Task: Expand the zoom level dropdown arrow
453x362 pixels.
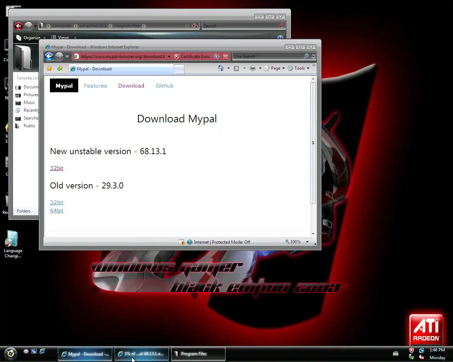Action: (x=307, y=242)
